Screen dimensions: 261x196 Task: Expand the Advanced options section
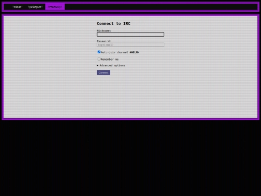pos(111,65)
